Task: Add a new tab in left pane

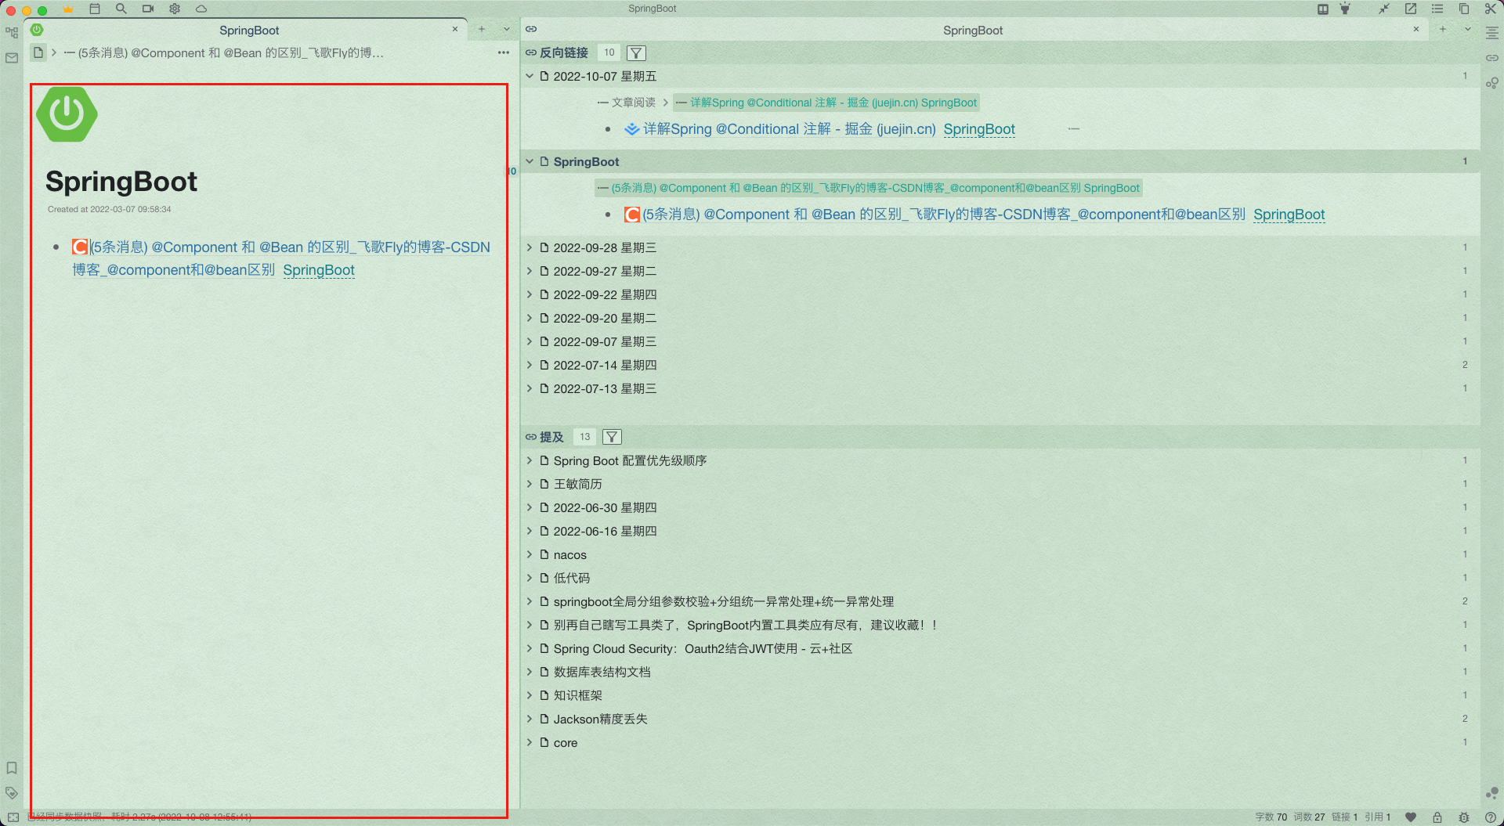Action: [x=482, y=29]
